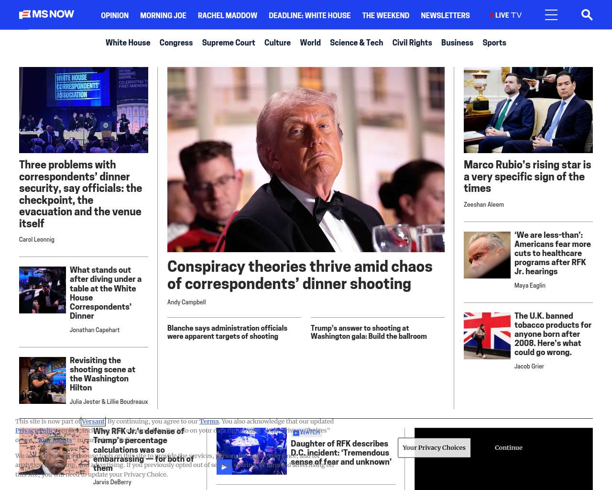Open author Andy Campbell's page
The width and height of the screenshot is (612, 490).
pyautogui.click(x=186, y=302)
